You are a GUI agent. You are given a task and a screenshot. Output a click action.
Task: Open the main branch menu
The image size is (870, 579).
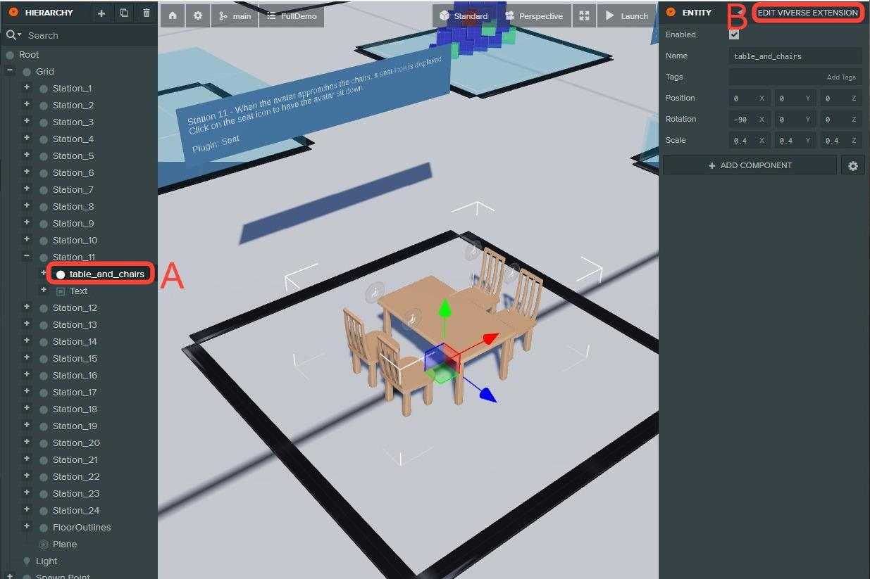point(235,16)
